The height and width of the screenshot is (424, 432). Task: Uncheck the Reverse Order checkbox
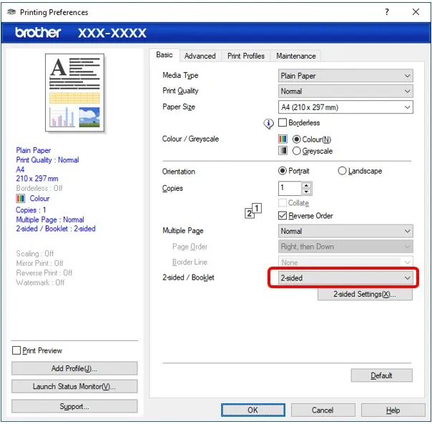(283, 216)
